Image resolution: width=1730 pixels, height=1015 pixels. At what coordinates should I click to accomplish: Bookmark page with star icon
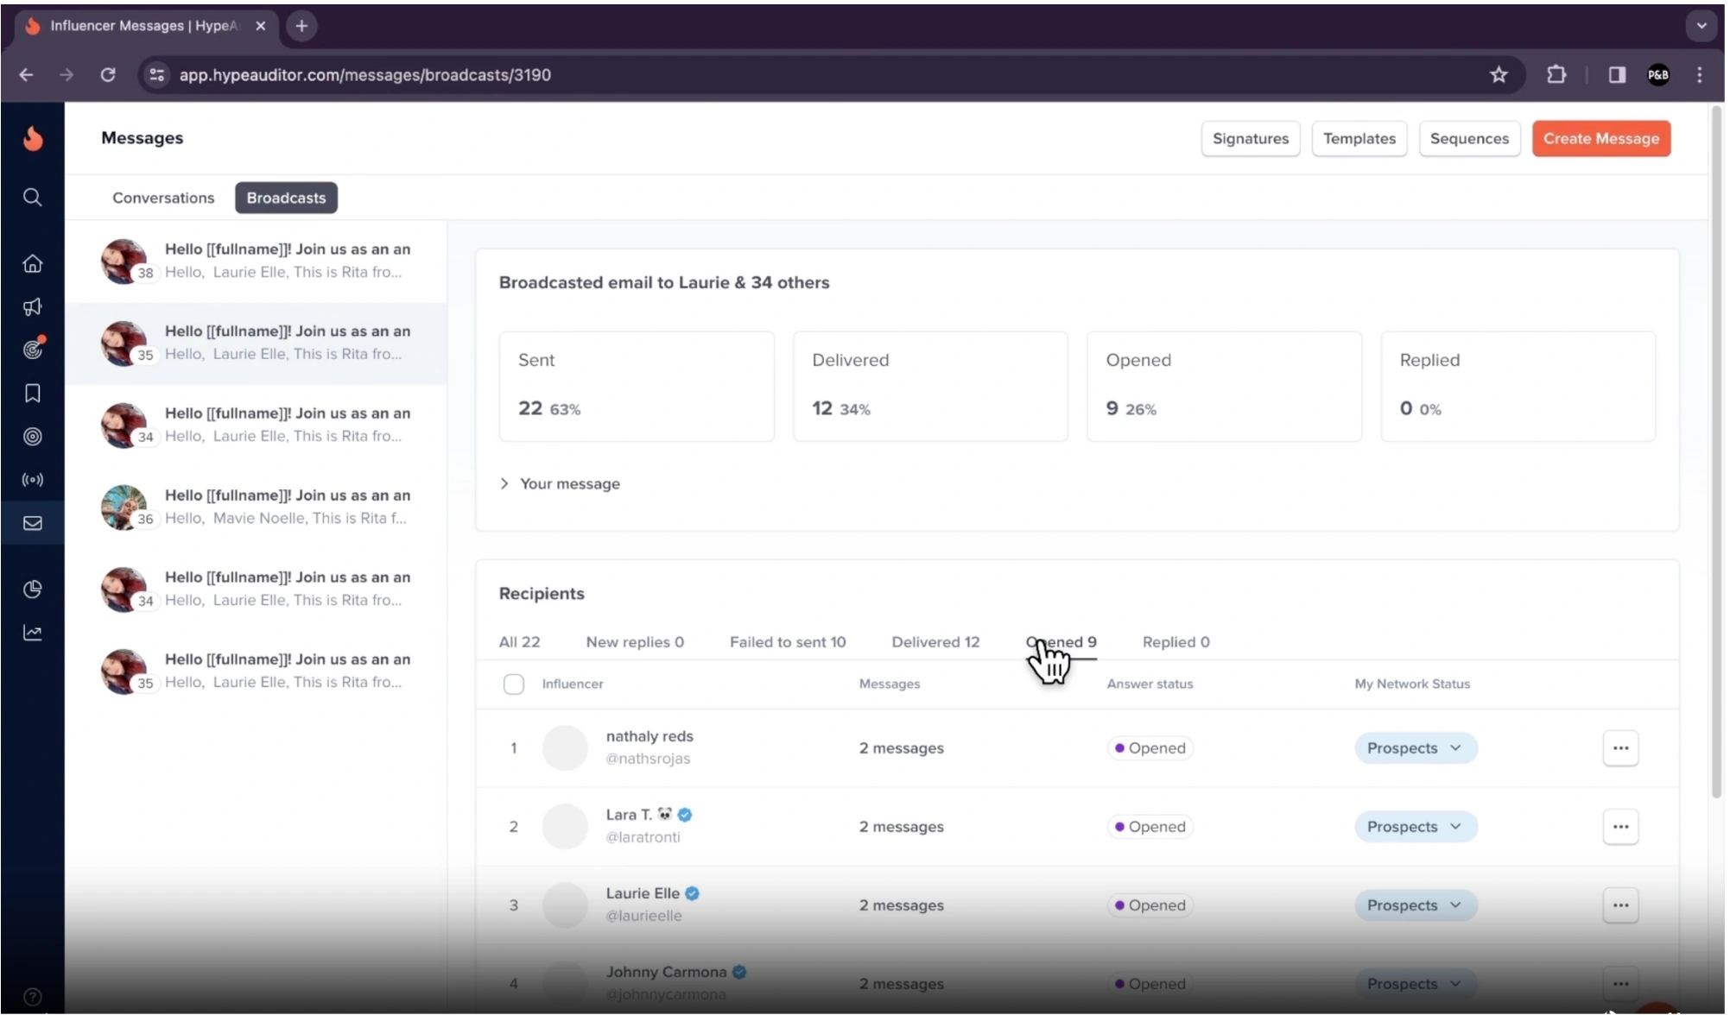[x=1499, y=75]
